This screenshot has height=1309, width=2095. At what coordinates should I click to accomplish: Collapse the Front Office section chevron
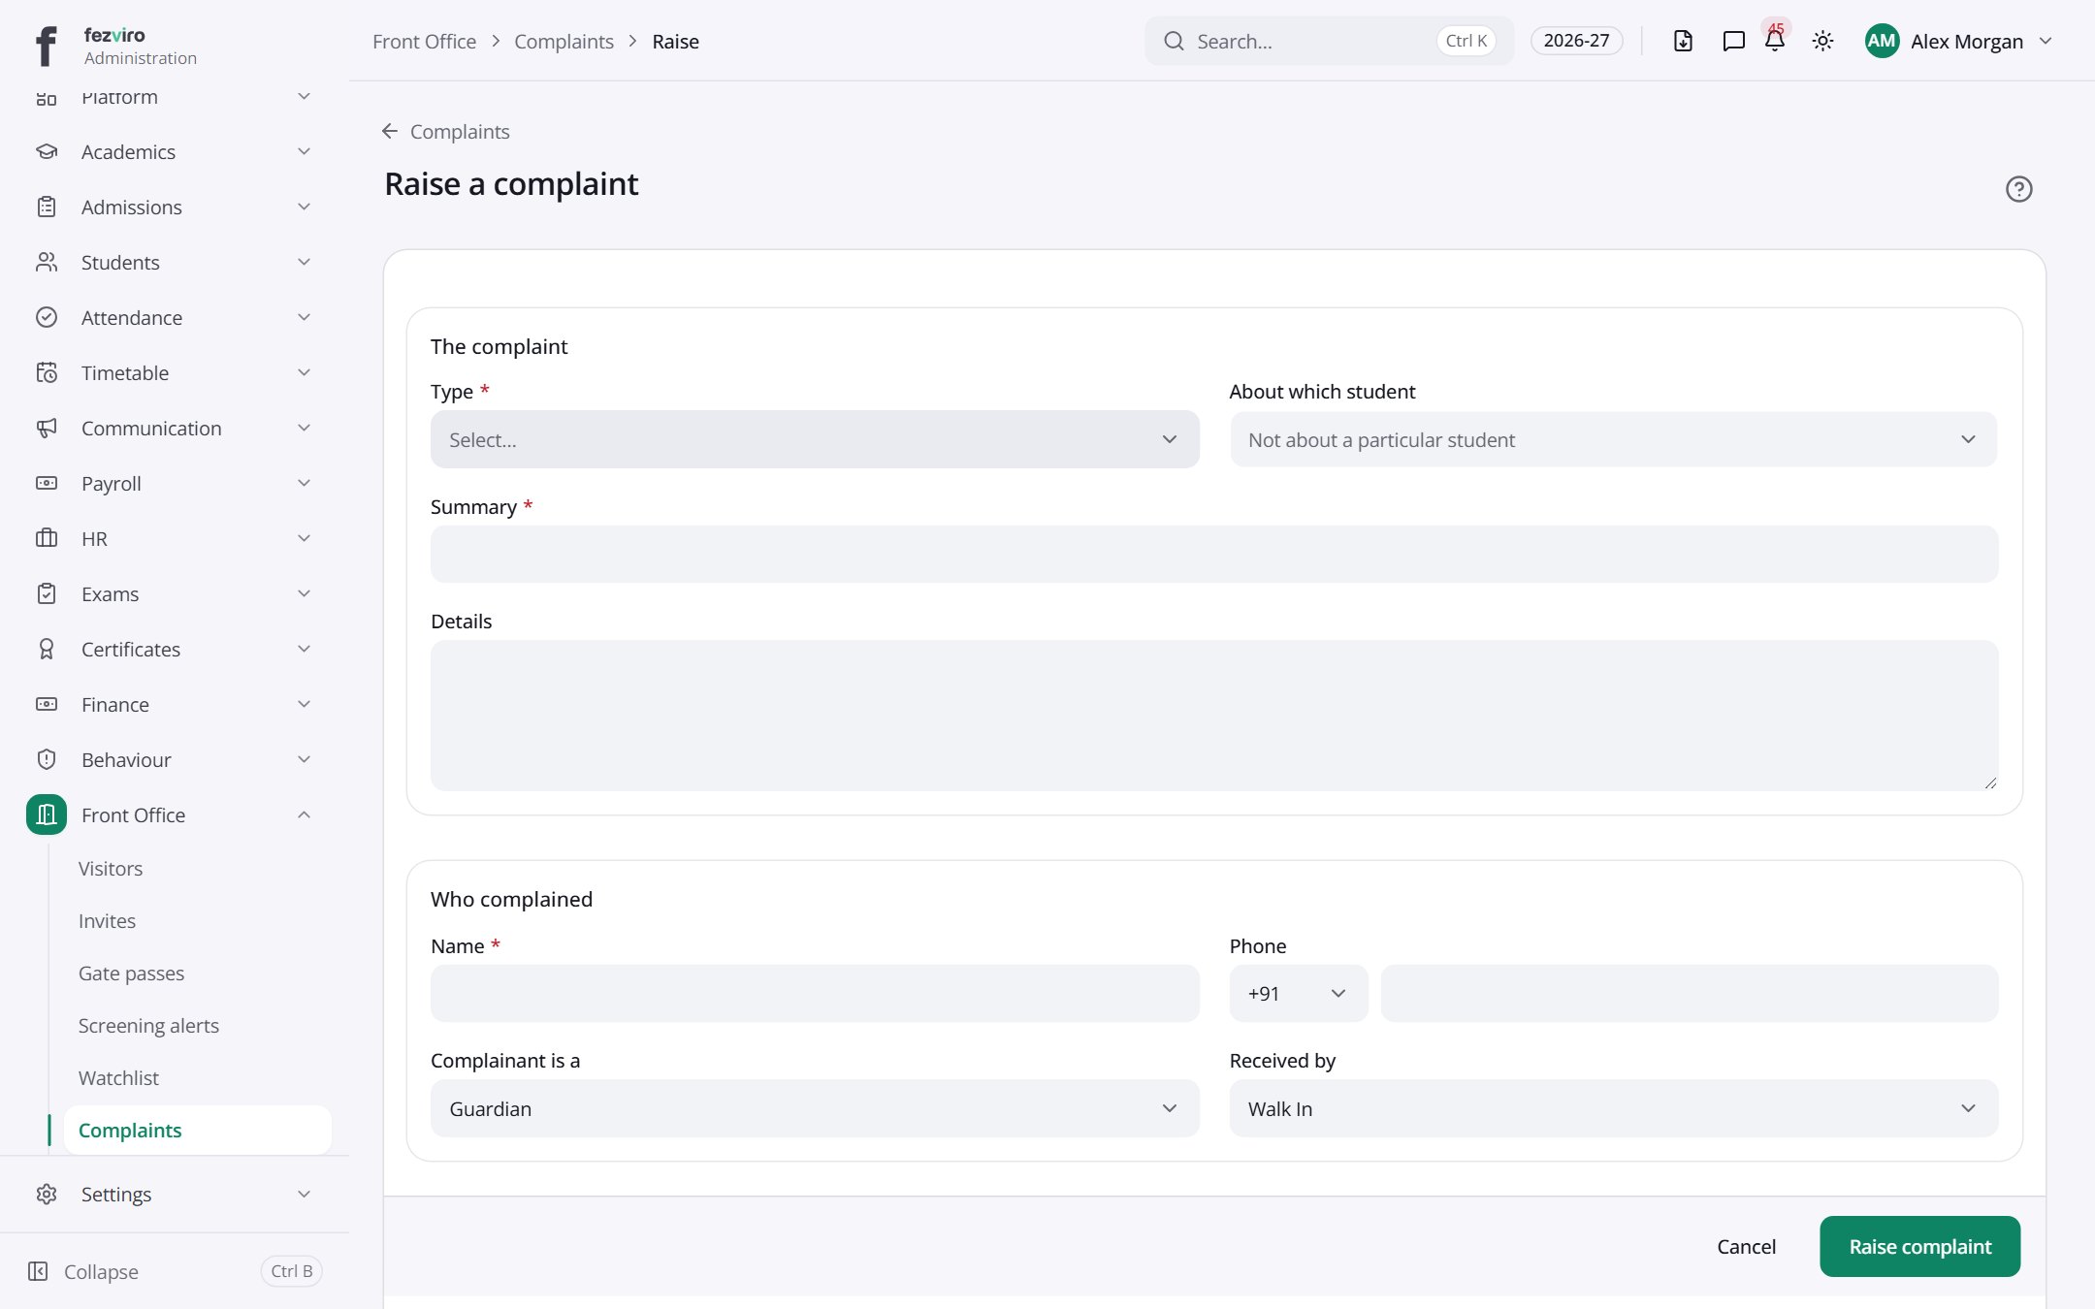click(x=304, y=815)
